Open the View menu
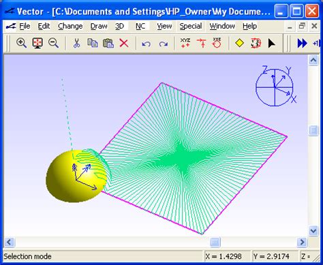This screenshot has height=265, width=323. coord(164,27)
